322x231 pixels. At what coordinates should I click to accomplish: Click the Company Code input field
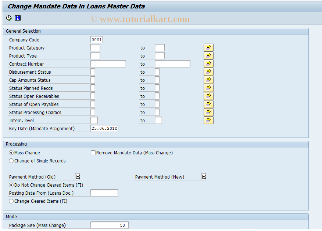point(96,39)
